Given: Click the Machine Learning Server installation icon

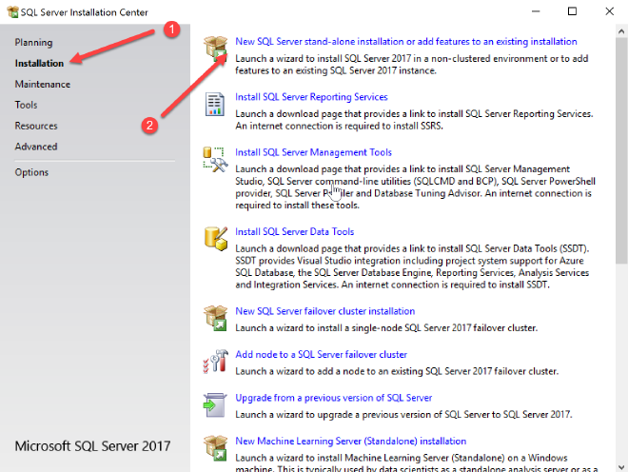Looking at the screenshot, I should coord(215,448).
